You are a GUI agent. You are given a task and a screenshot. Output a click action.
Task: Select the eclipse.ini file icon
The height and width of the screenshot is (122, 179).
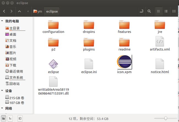(x=89, y=64)
